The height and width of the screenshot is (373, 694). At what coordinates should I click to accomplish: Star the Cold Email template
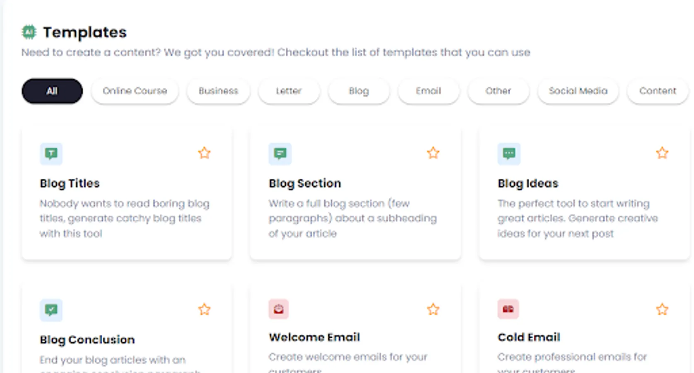tap(662, 309)
